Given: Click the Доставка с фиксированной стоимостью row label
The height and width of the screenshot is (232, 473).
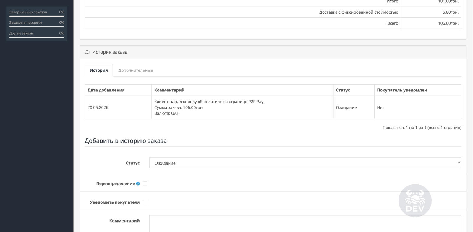Looking at the screenshot, I should (x=359, y=12).
